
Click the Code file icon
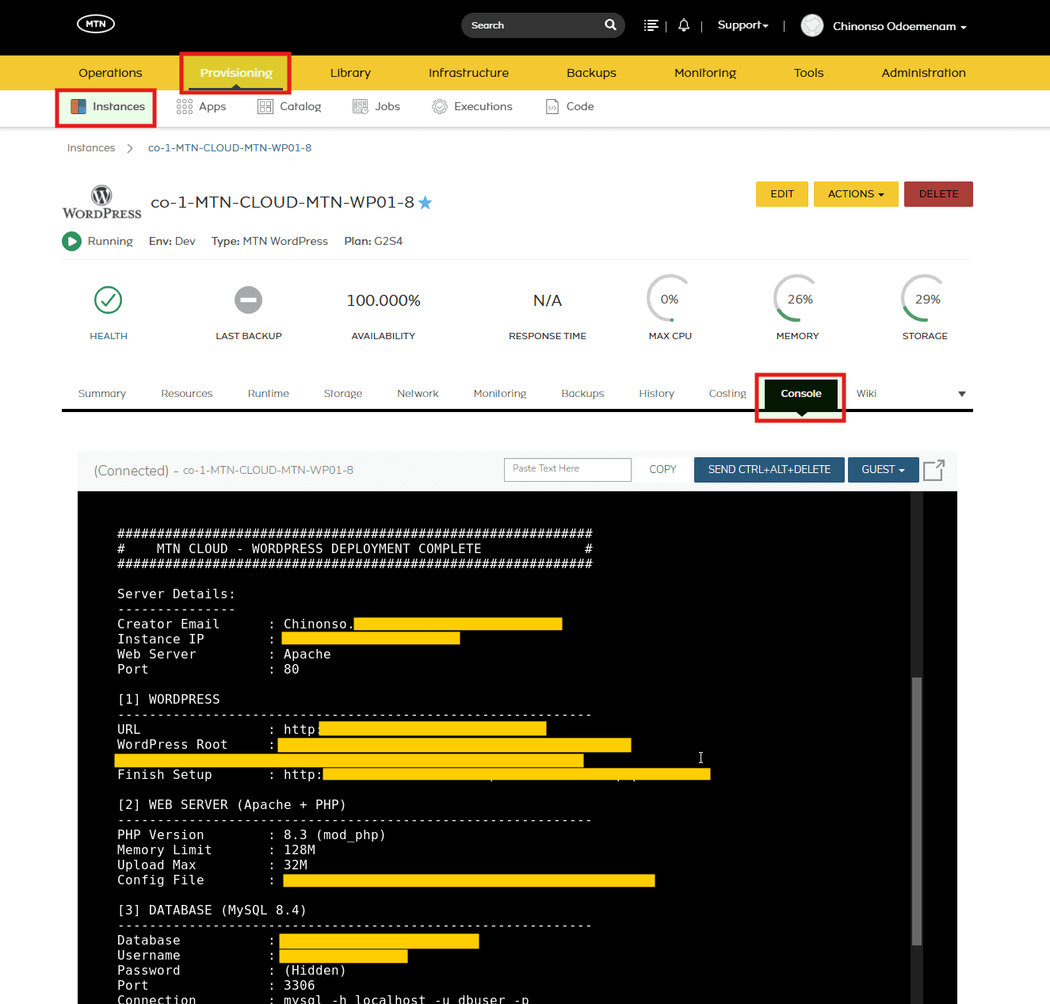click(x=552, y=106)
